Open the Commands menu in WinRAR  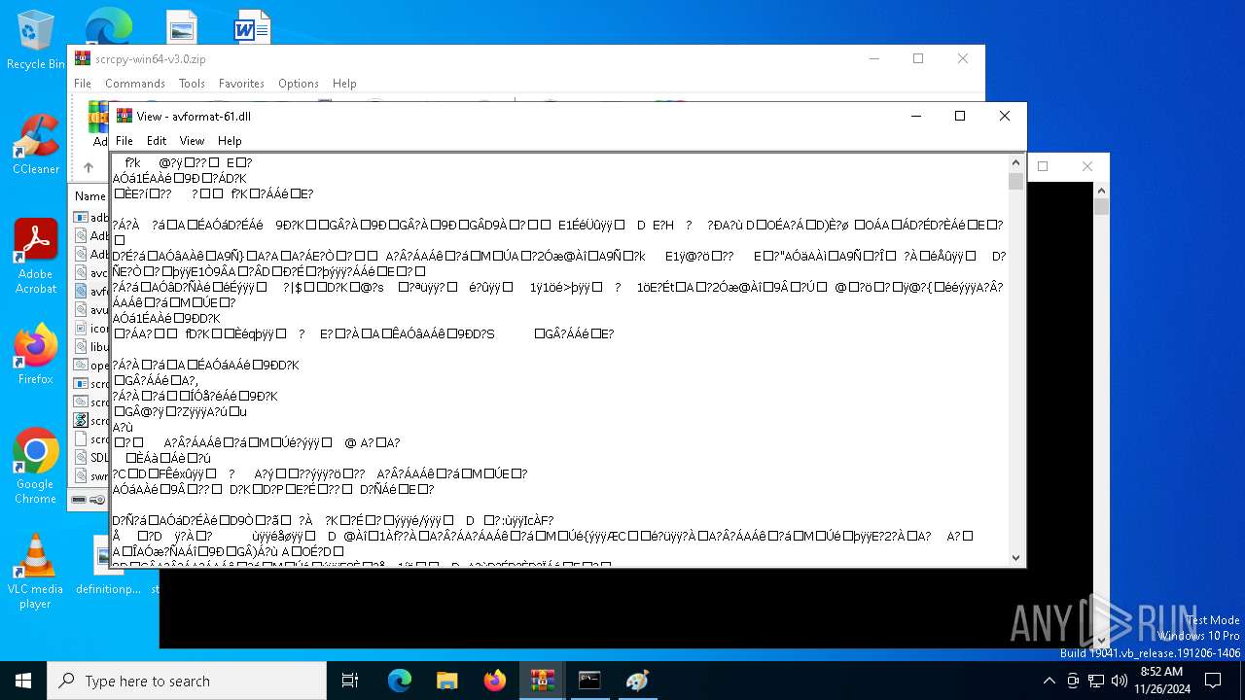pyautogui.click(x=135, y=84)
